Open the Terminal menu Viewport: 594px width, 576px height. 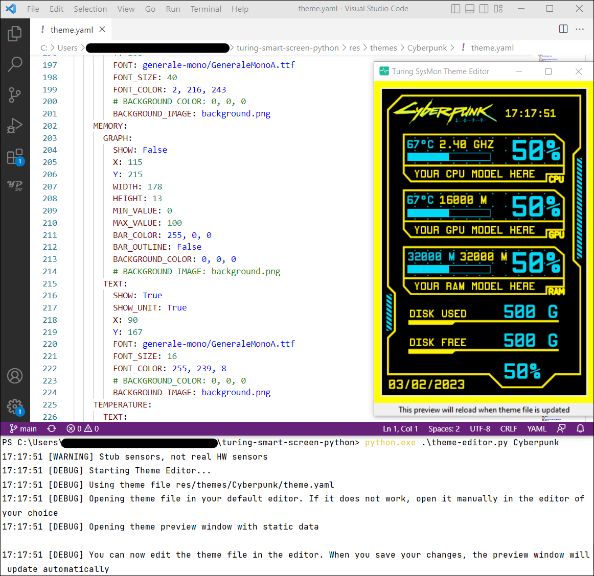205,9
